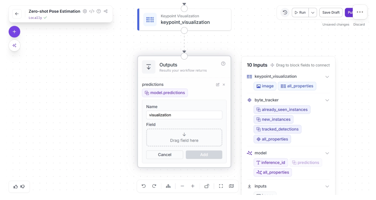Open version history clock icon

(x=285, y=12)
